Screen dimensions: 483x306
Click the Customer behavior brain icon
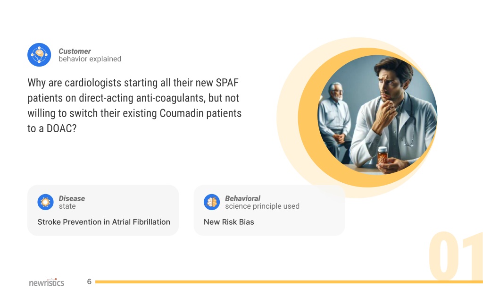click(39, 55)
